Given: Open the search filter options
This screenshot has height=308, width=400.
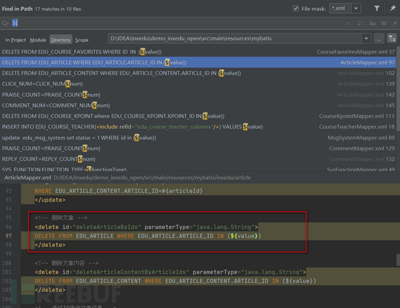Looking at the screenshot, I should (377, 8).
